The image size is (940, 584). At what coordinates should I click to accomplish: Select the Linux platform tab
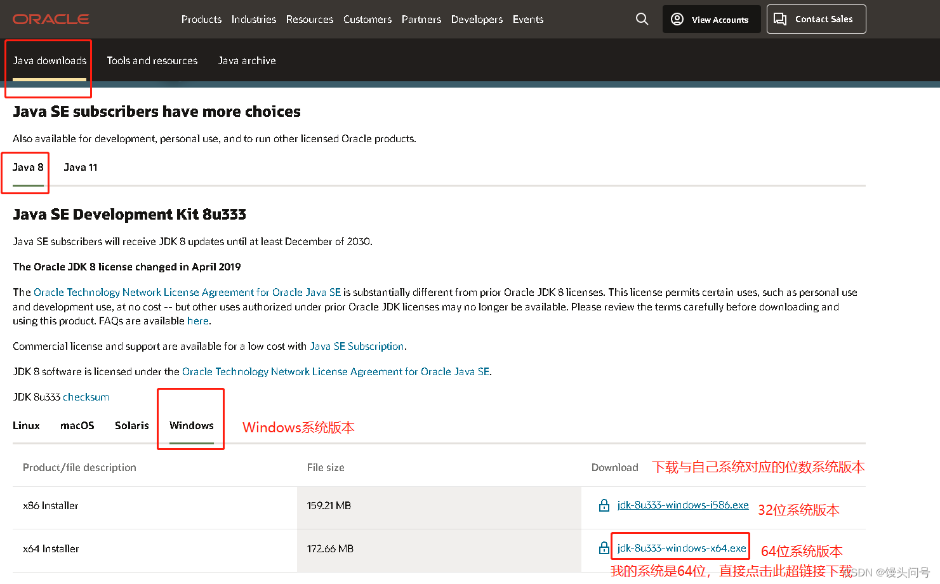[26, 425]
